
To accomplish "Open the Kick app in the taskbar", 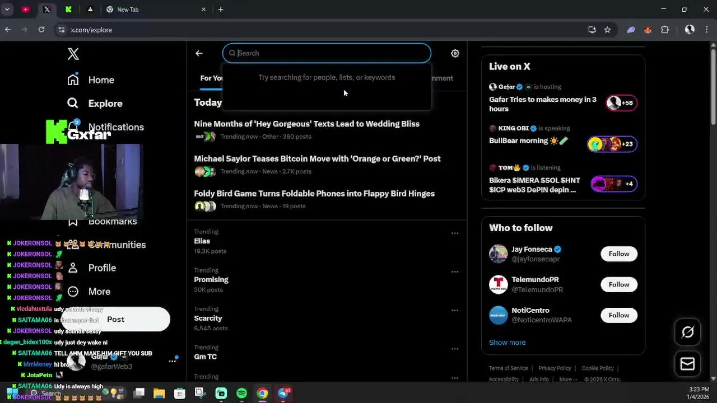I will tap(221, 393).
